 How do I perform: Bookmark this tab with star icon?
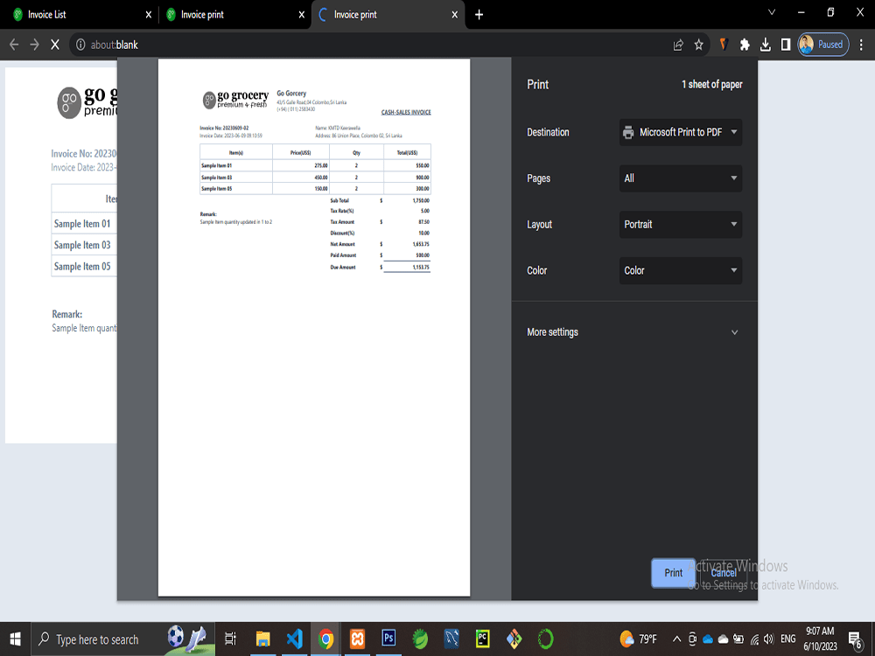pyautogui.click(x=698, y=45)
